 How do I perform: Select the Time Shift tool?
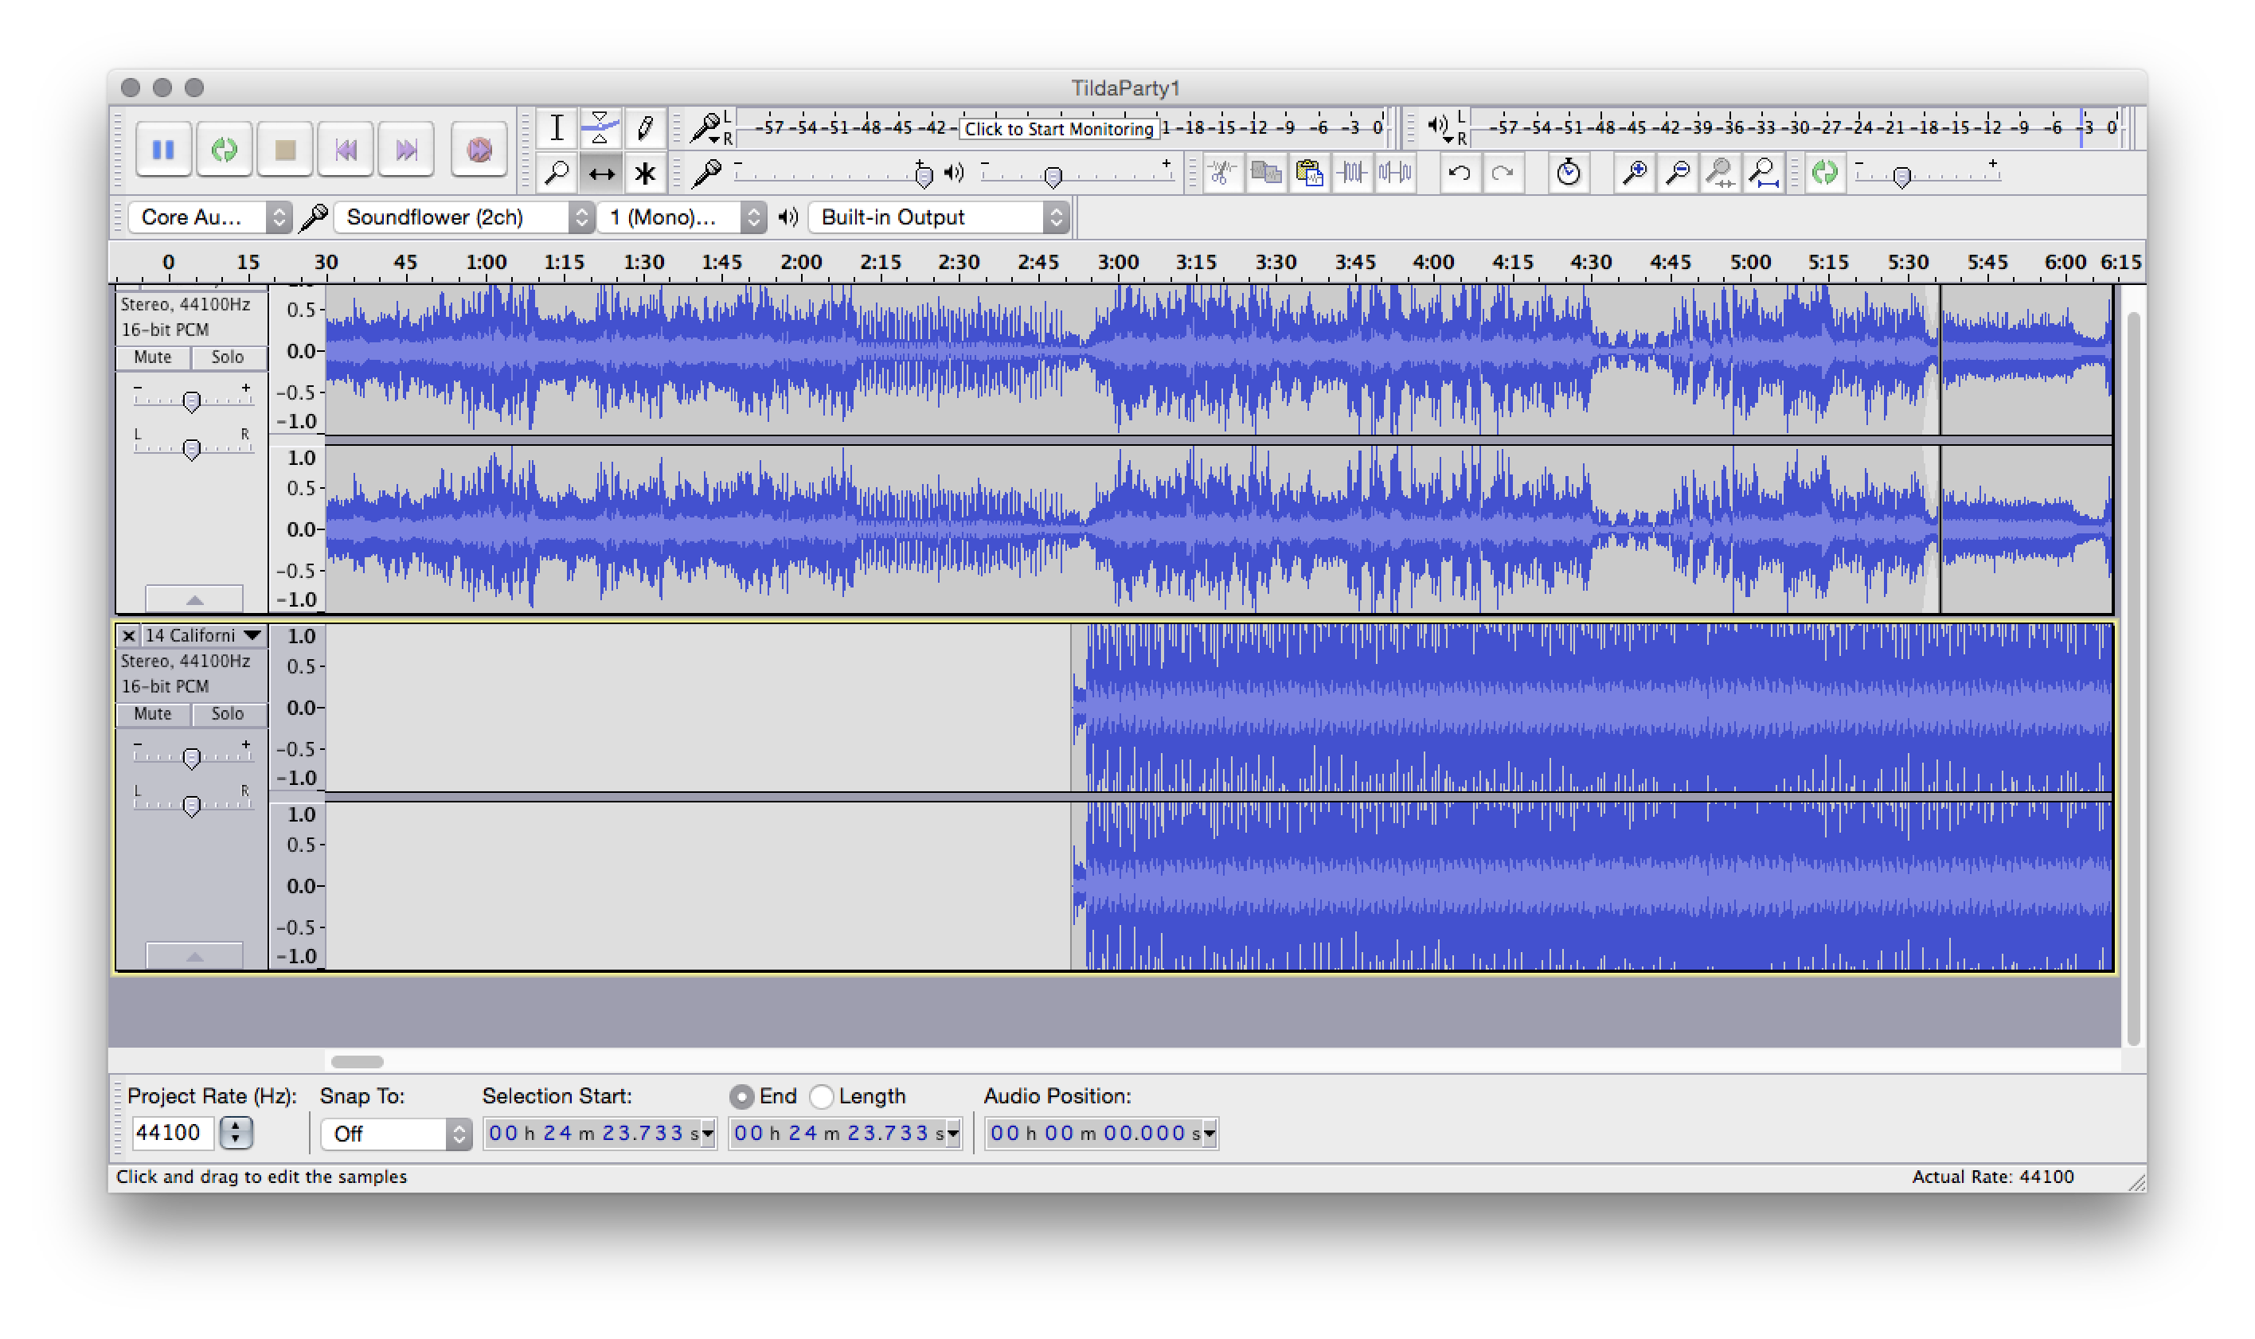pos(600,172)
